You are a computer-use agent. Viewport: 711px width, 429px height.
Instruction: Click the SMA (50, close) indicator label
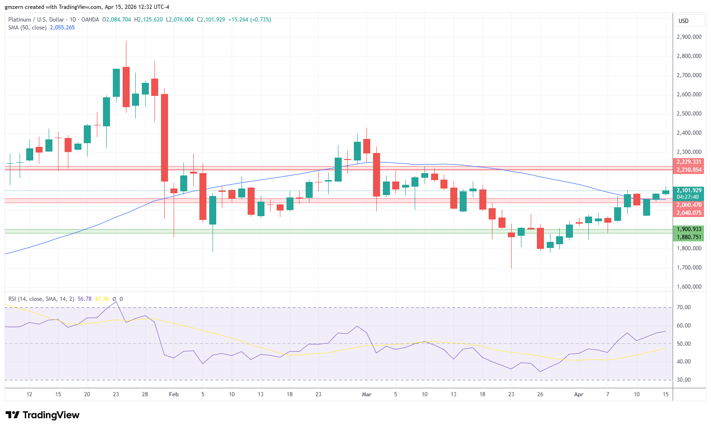27,28
